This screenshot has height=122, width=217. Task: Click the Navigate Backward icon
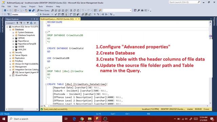(5, 11)
